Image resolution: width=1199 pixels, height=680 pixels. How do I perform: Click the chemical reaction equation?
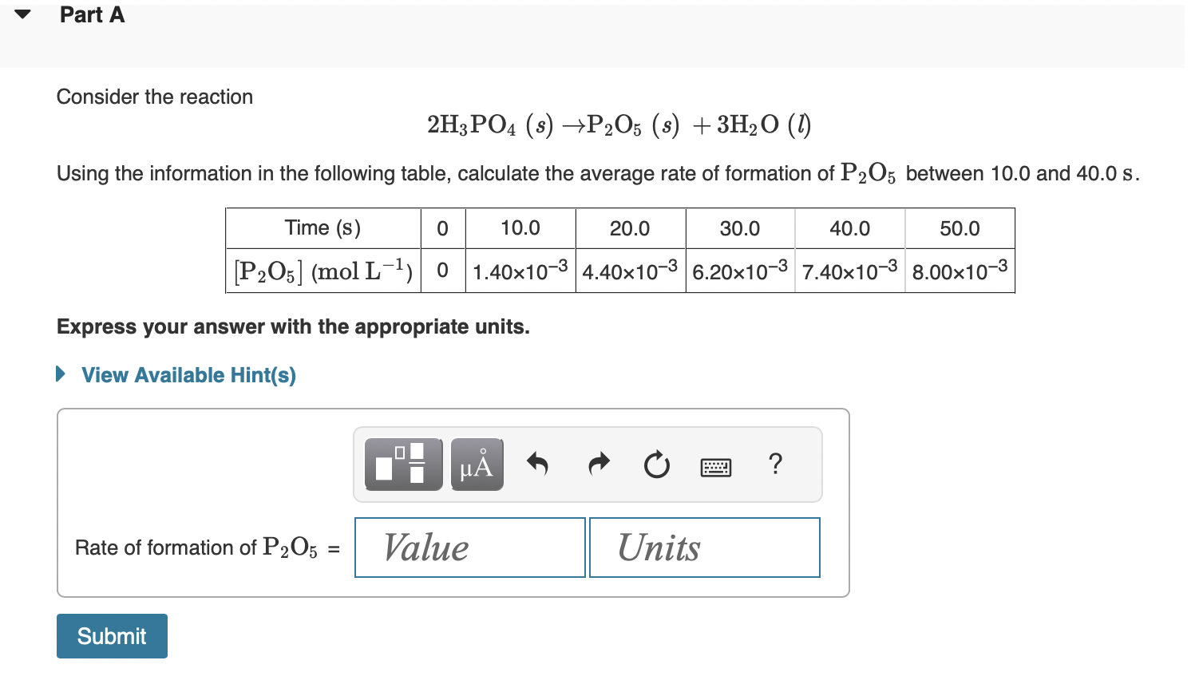pos(619,124)
